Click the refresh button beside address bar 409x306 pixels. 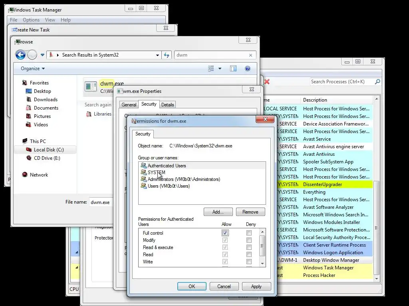(167, 55)
